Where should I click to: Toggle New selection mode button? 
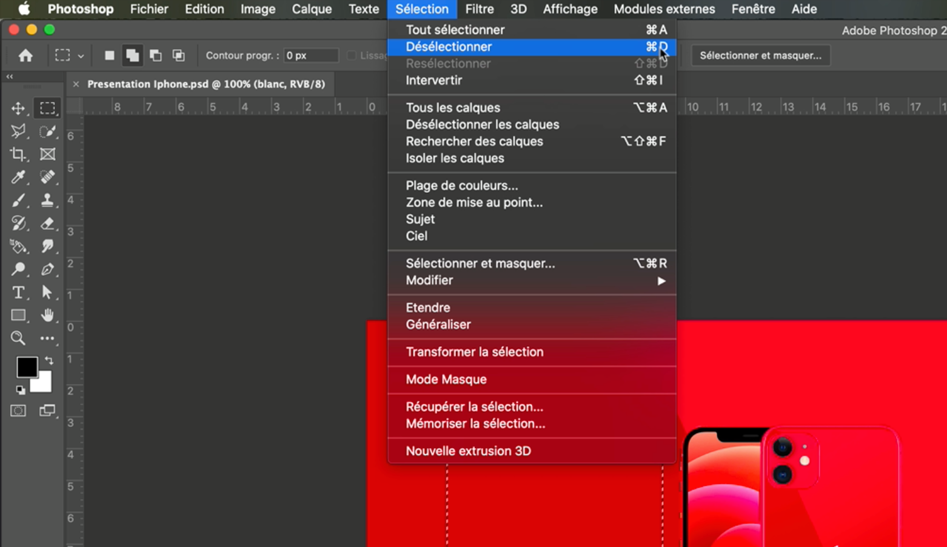pyautogui.click(x=109, y=55)
